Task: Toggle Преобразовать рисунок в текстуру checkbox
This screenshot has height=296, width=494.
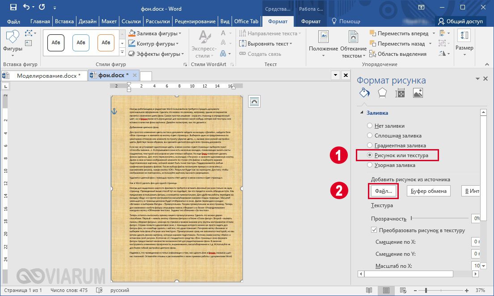Action: pos(374,230)
